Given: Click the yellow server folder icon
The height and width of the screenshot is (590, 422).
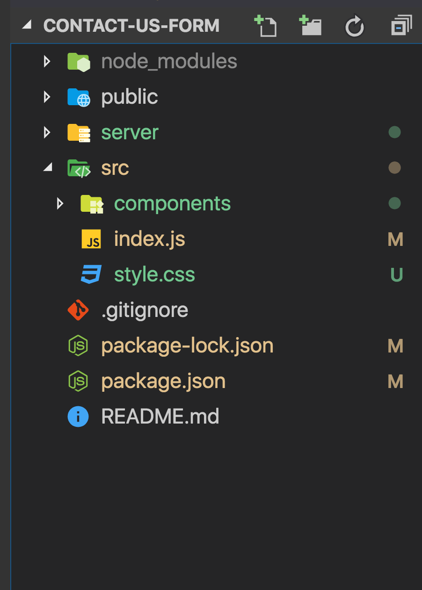Looking at the screenshot, I should (79, 132).
